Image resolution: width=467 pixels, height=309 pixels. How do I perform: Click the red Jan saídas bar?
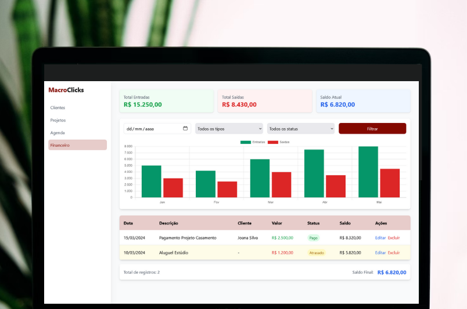[173, 188]
